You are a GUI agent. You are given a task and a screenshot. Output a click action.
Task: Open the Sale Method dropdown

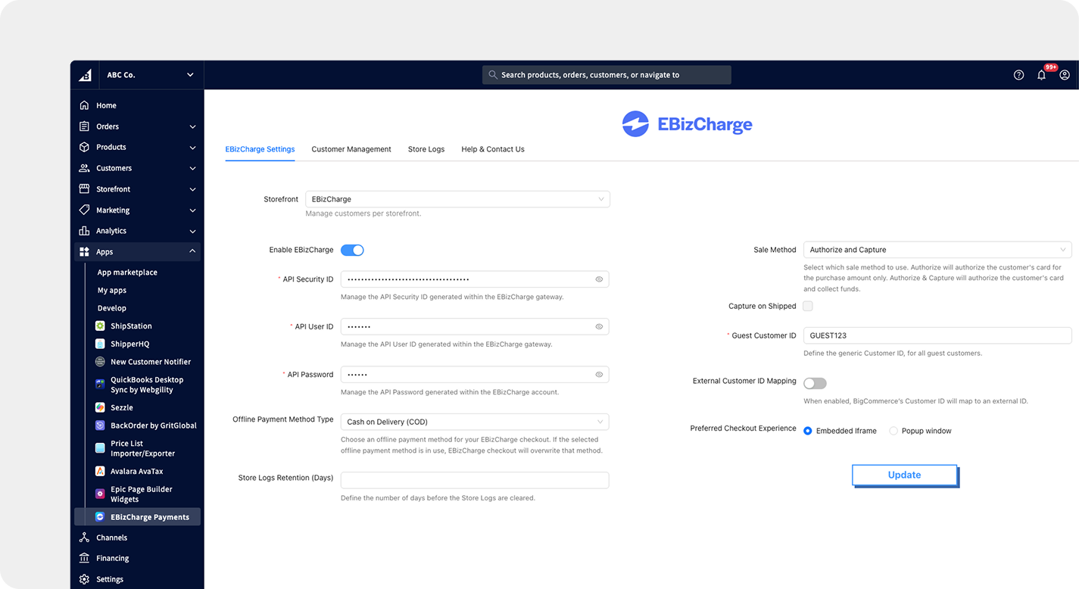(x=937, y=250)
